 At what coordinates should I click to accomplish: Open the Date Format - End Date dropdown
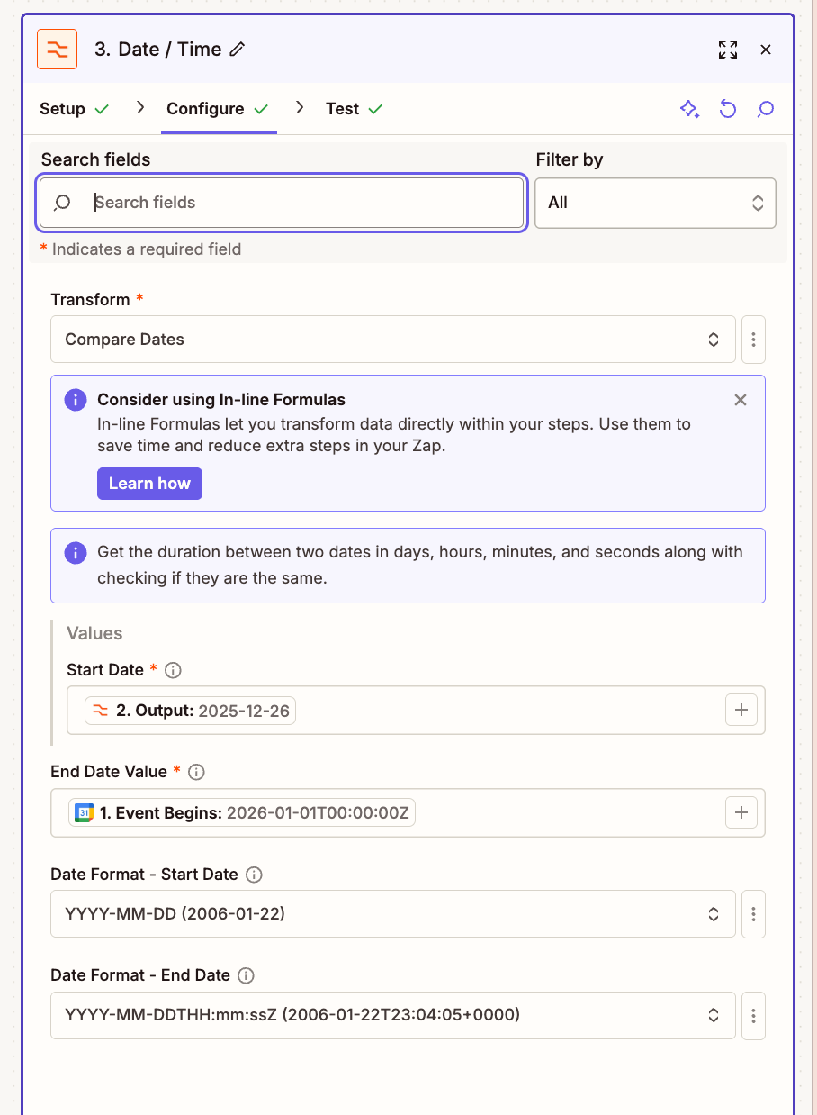[x=392, y=1015]
